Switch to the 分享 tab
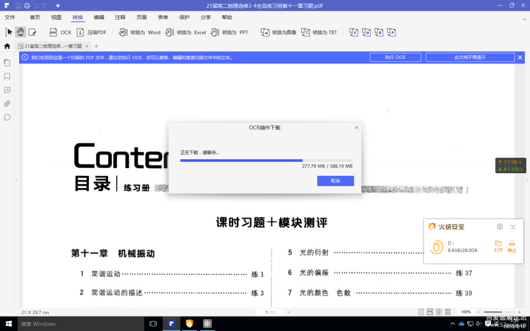 coord(205,17)
